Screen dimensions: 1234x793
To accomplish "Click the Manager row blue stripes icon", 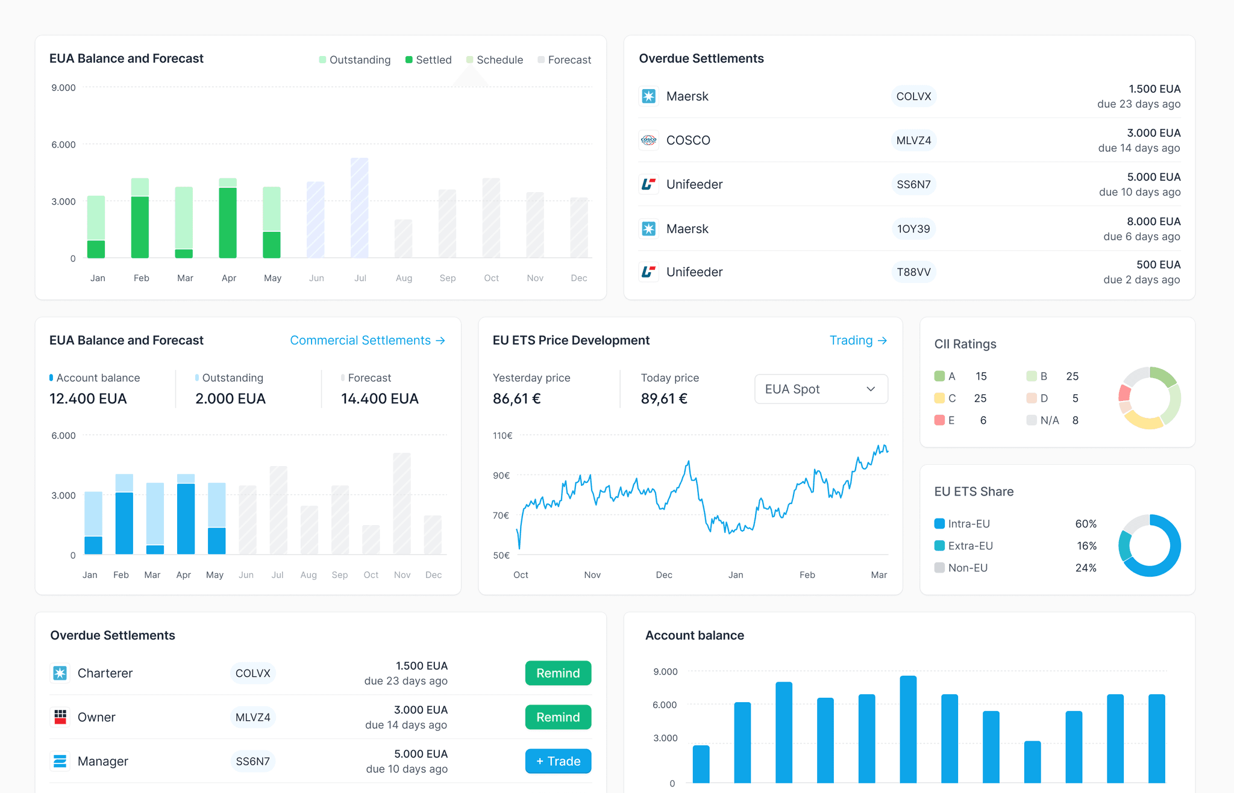I will (x=60, y=761).
